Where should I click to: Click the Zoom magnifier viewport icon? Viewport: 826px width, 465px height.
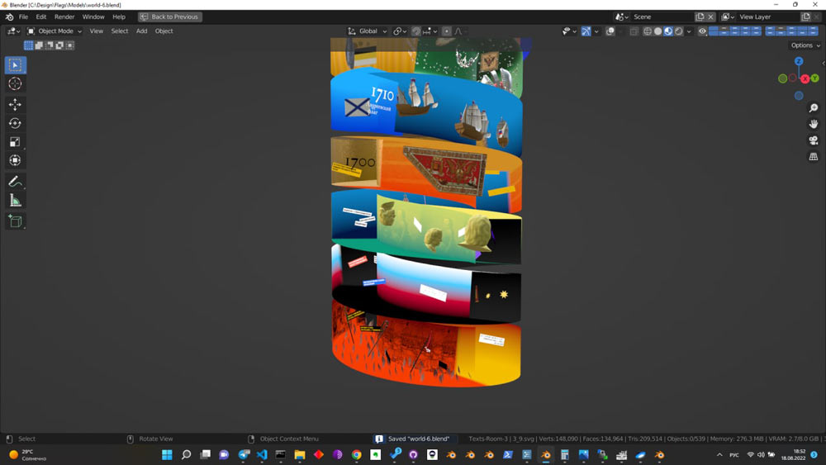[814, 108]
